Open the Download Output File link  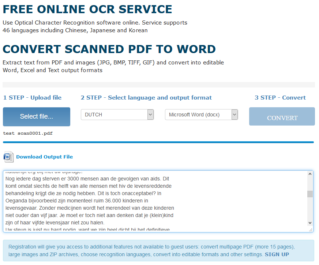click(44, 157)
